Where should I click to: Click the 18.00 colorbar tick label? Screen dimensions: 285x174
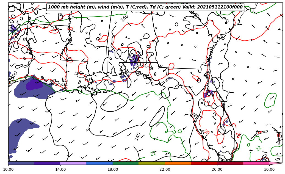pyautogui.click(x=112, y=169)
